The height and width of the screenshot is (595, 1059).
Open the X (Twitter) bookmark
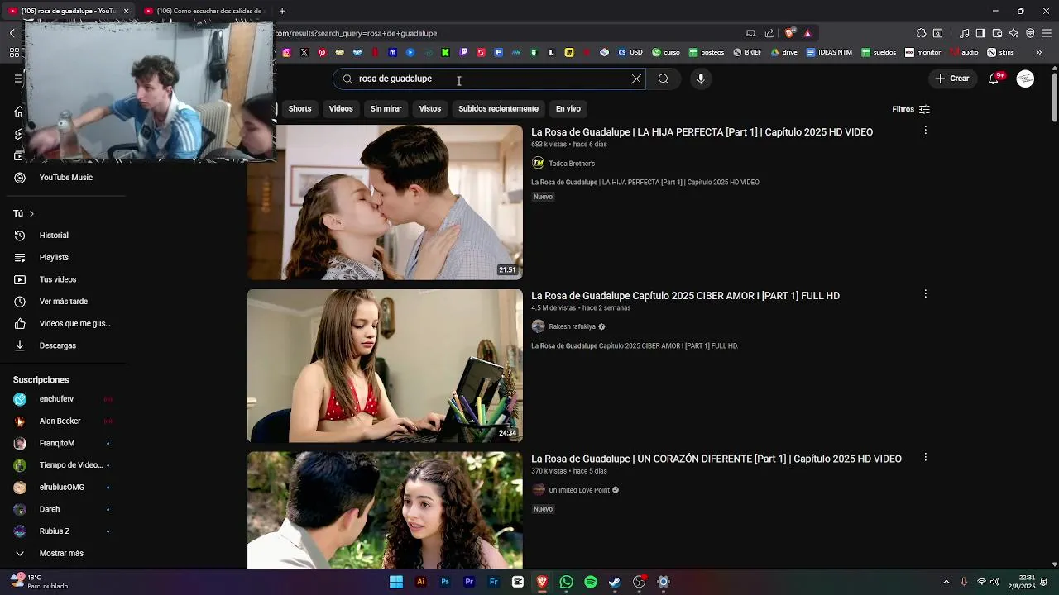click(304, 52)
